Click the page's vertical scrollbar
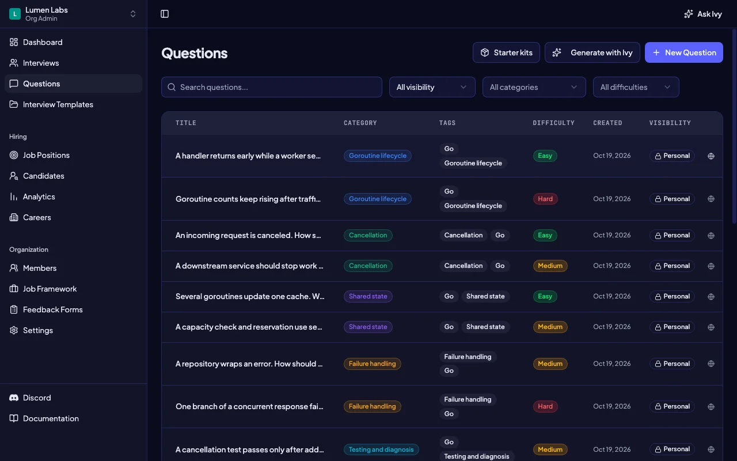 pyautogui.click(x=734, y=127)
